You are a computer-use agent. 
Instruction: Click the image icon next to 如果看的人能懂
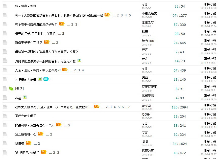[x=40, y=79]
